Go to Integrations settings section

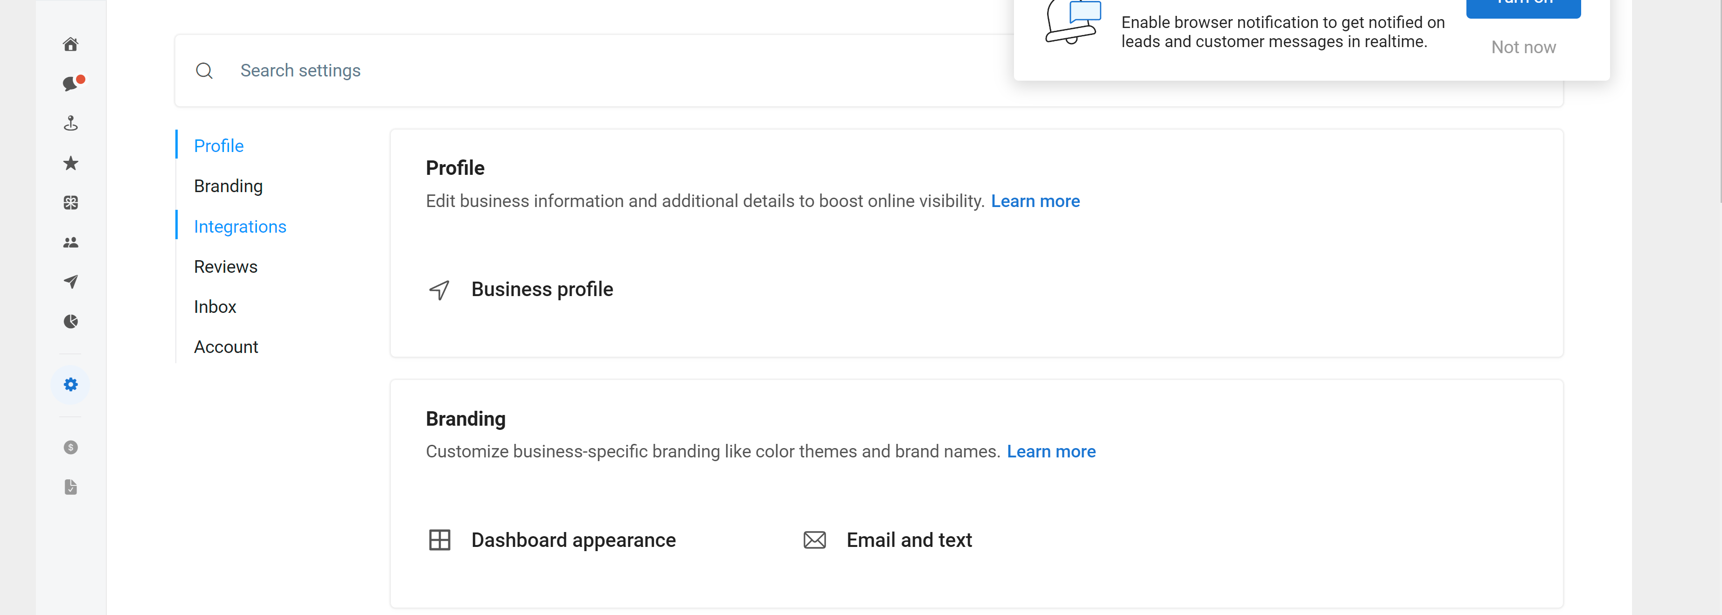coord(240,227)
